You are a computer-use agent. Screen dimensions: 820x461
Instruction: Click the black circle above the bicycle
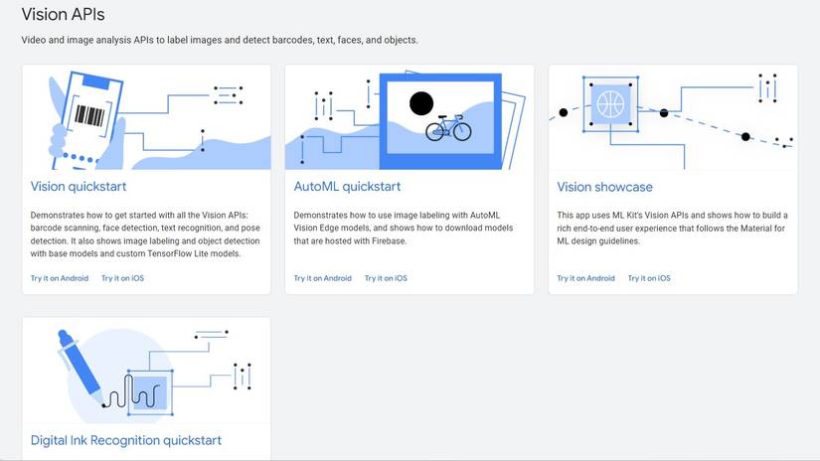421,102
